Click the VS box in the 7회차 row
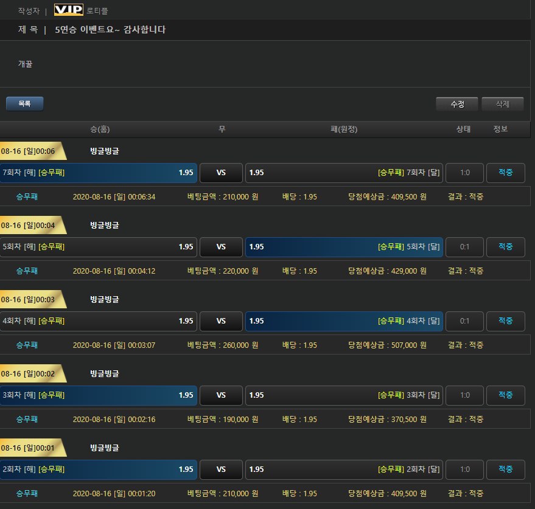The image size is (535, 509). [221, 173]
